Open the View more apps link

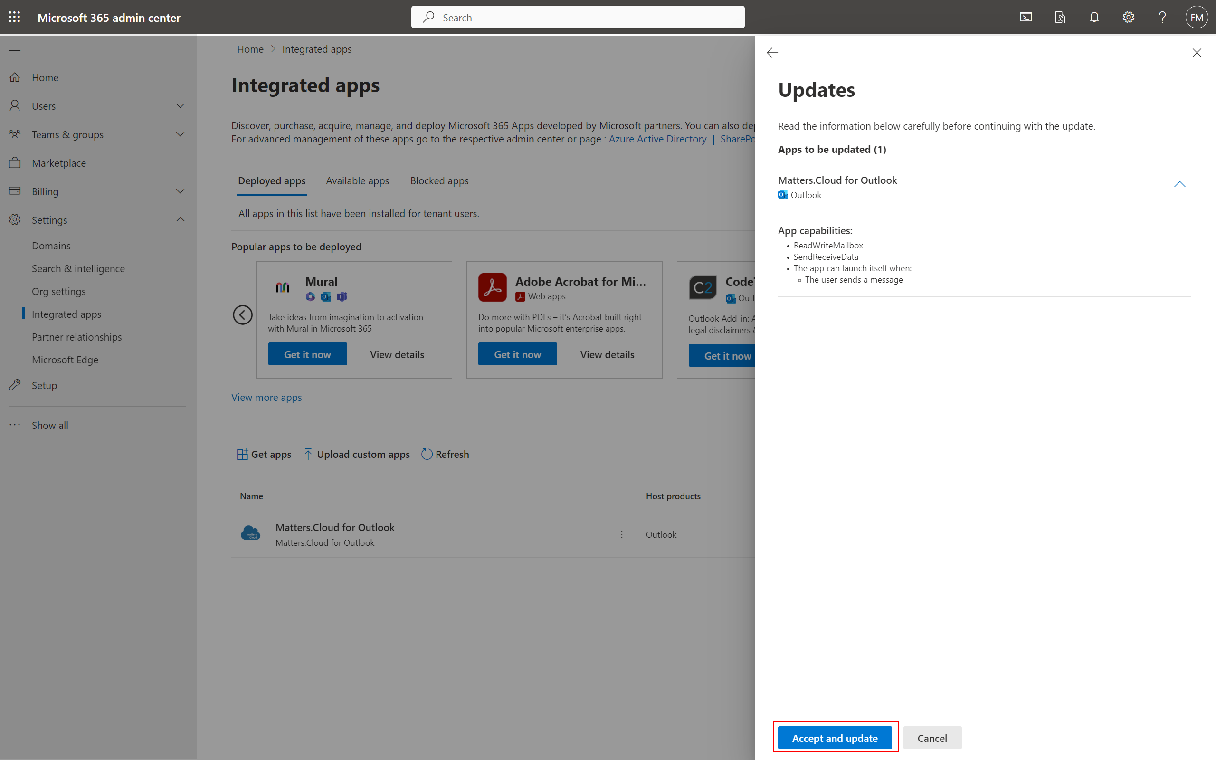tap(266, 397)
